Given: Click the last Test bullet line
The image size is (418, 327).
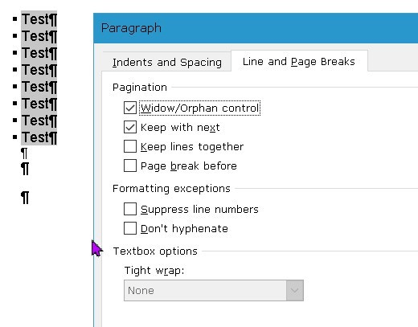Looking at the screenshot, I should pos(39,137).
